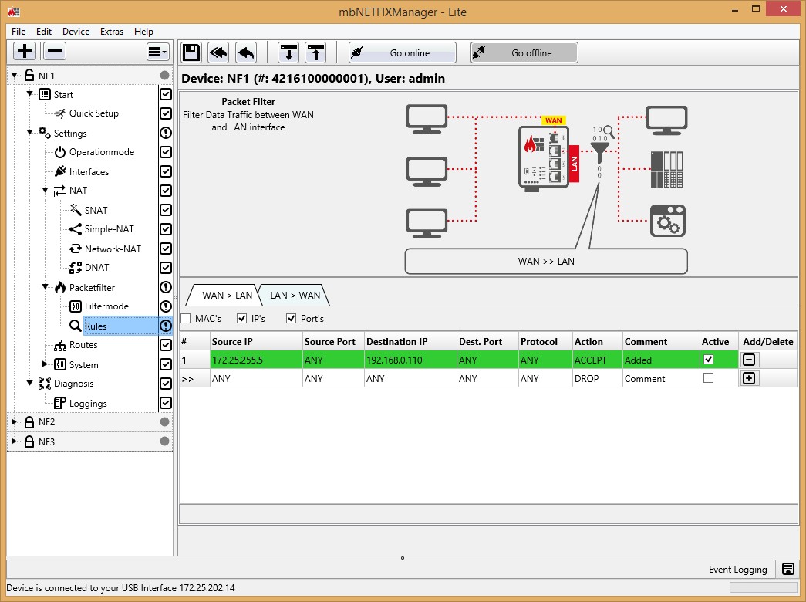Viewport: 806px width, 602px height.
Task: Click the plus icon to add device
Action: click(25, 52)
